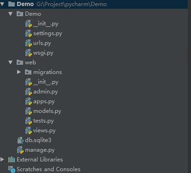Select views.py file name

pos(44,130)
